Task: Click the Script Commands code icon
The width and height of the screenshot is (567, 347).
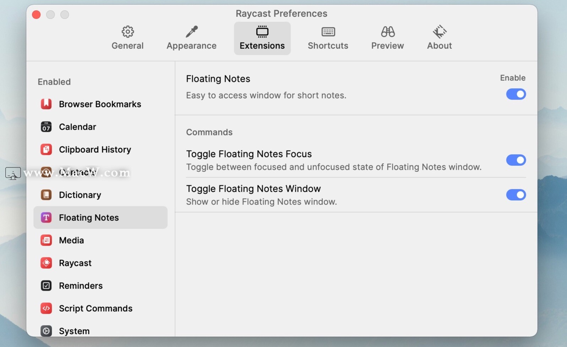Action: click(46, 308)
